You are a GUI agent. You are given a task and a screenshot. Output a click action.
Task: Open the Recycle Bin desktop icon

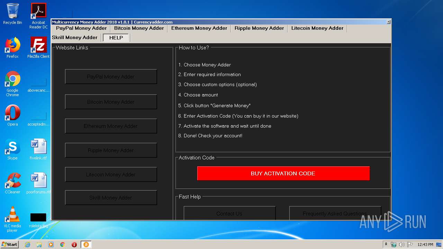(x=12, y=14)
